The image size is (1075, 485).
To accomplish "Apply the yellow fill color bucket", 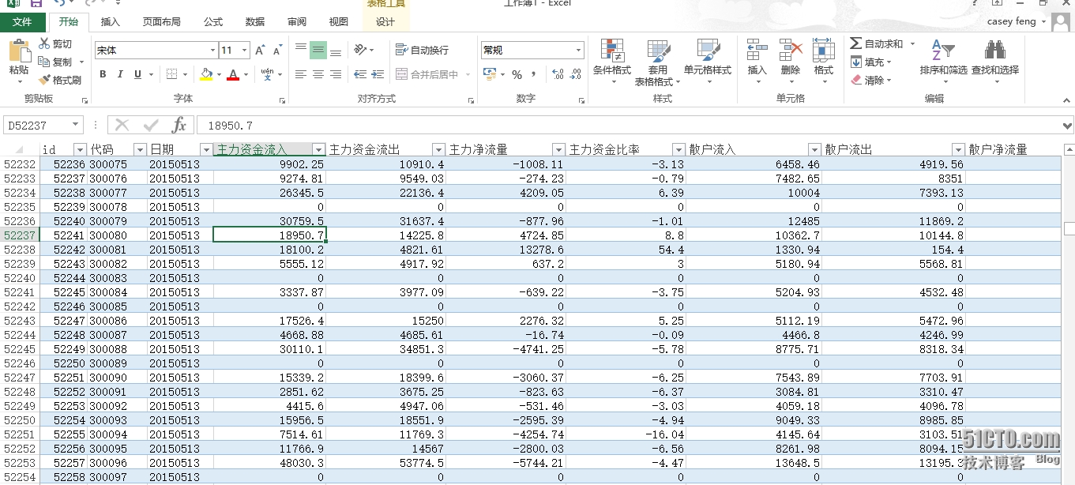I will pos(206,74).
